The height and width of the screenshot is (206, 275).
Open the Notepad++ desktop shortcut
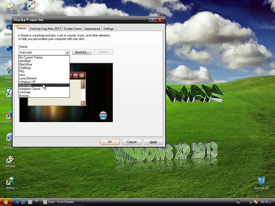(31, 7)
